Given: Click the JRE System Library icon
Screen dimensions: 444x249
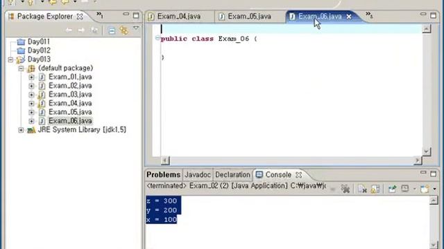Looking at the screenshot, I should click(31, 130).
